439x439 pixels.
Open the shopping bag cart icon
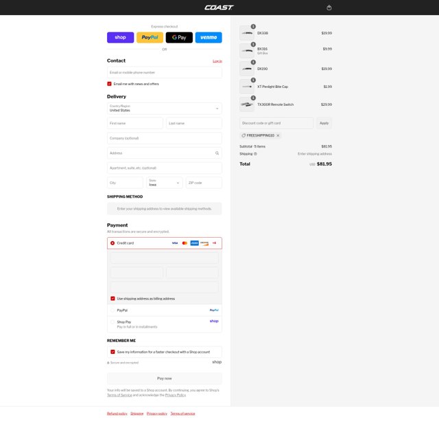(329, 8)
